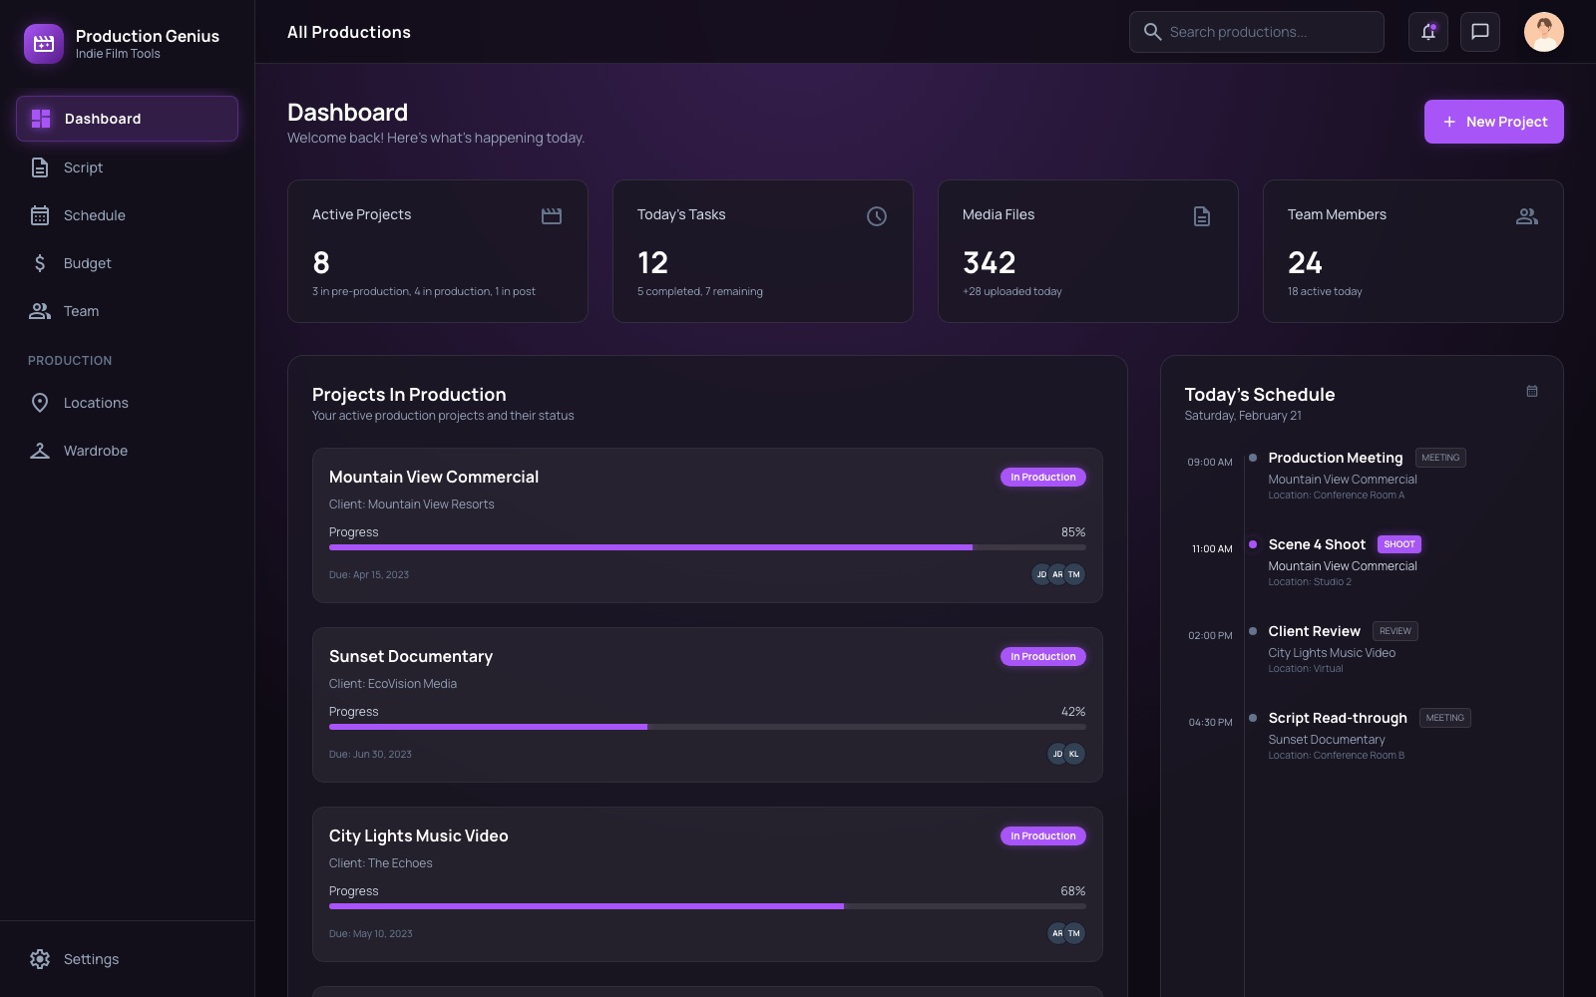Click the clock icon on Today's Tasks card

click(877, 216)
